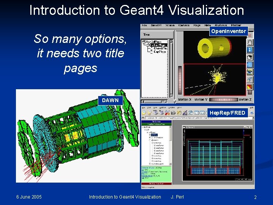Select the highlighted blue item in FRED tree
This screenshot has width=273, height=205.
pyautogui.click(x=154, y=135)
